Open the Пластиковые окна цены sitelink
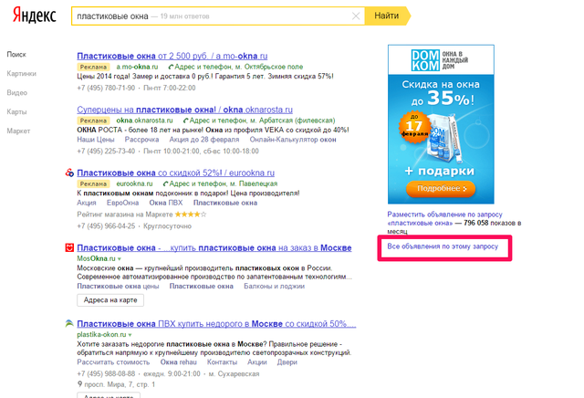Screen dimensions: 584x398 pos(118,287)
